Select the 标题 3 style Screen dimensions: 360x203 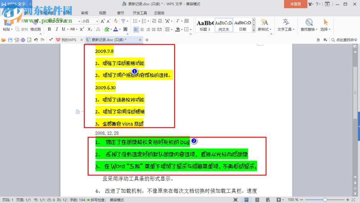(205, 25)
